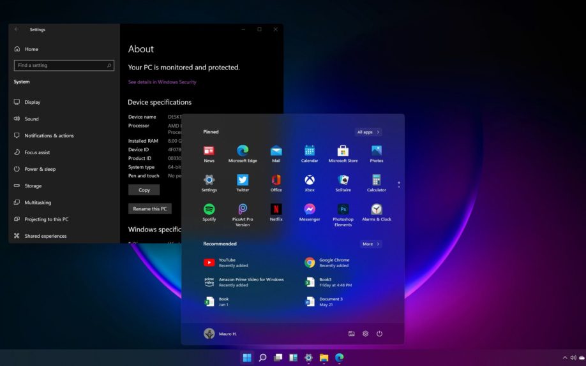
Task: Open the Office app
Action: coord(276,183)
